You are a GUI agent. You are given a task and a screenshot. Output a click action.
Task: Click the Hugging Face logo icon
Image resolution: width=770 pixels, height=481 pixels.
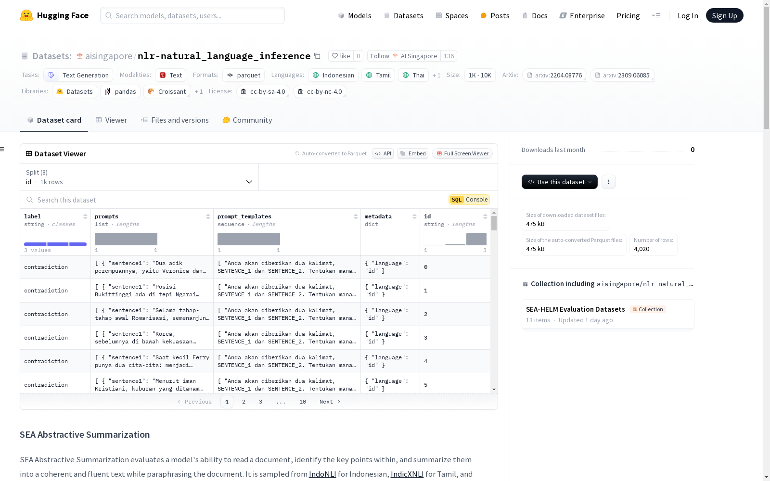point(26,15)
